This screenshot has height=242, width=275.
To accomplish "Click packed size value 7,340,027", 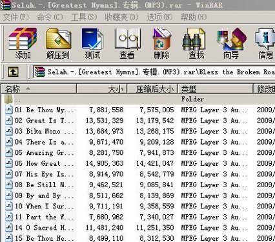I will click(x=157, y=217).
